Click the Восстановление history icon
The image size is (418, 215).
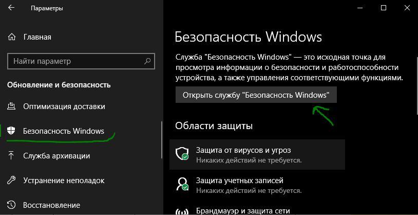tap(11, 205)
